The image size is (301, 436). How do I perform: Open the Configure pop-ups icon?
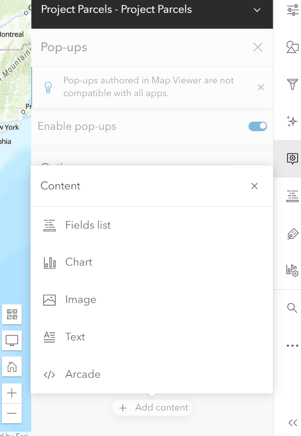292,159
